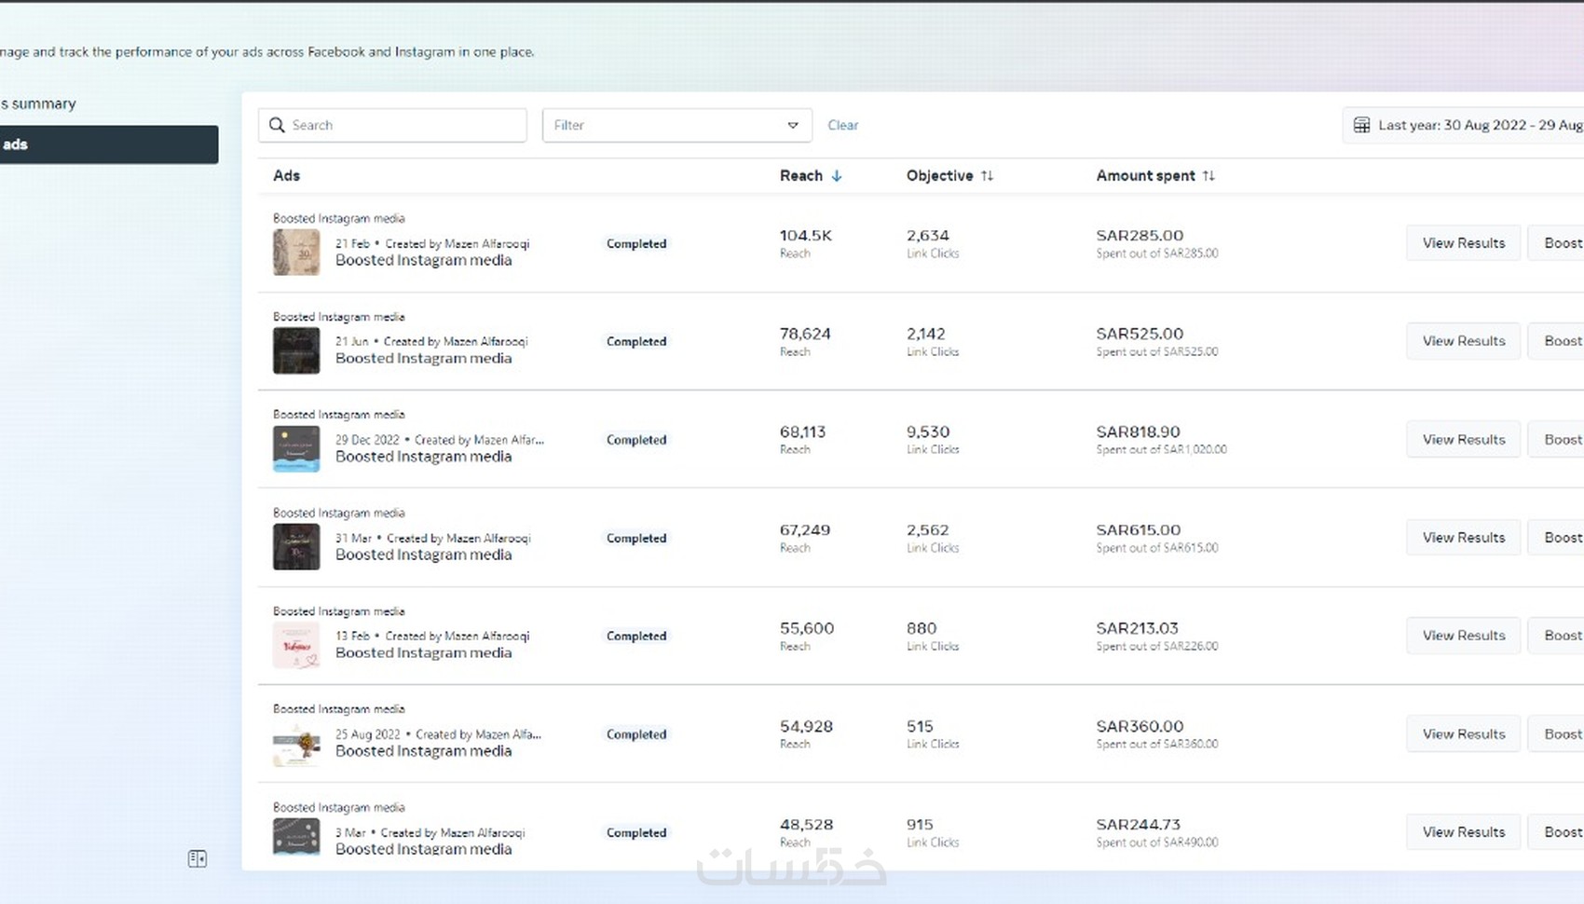1584x904 pixels.
Task: Expand the Filter dropdown
Action: click(x=676, y=125)
